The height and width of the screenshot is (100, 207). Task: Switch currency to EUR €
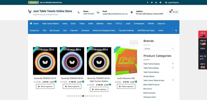[x=203, y=50]
